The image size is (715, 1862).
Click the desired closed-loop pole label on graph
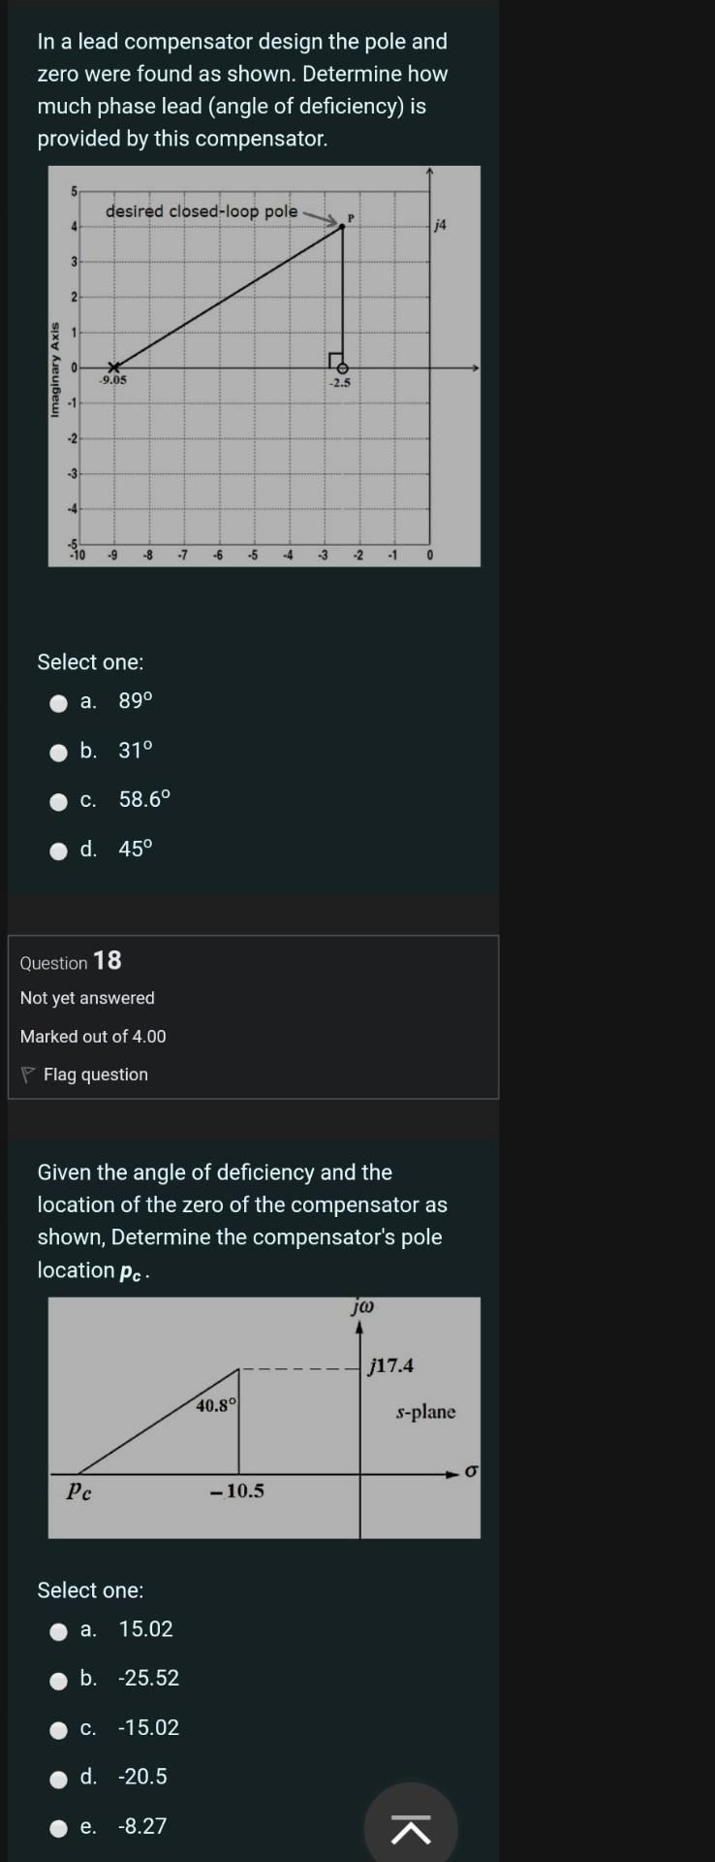[x=203, y=211]
